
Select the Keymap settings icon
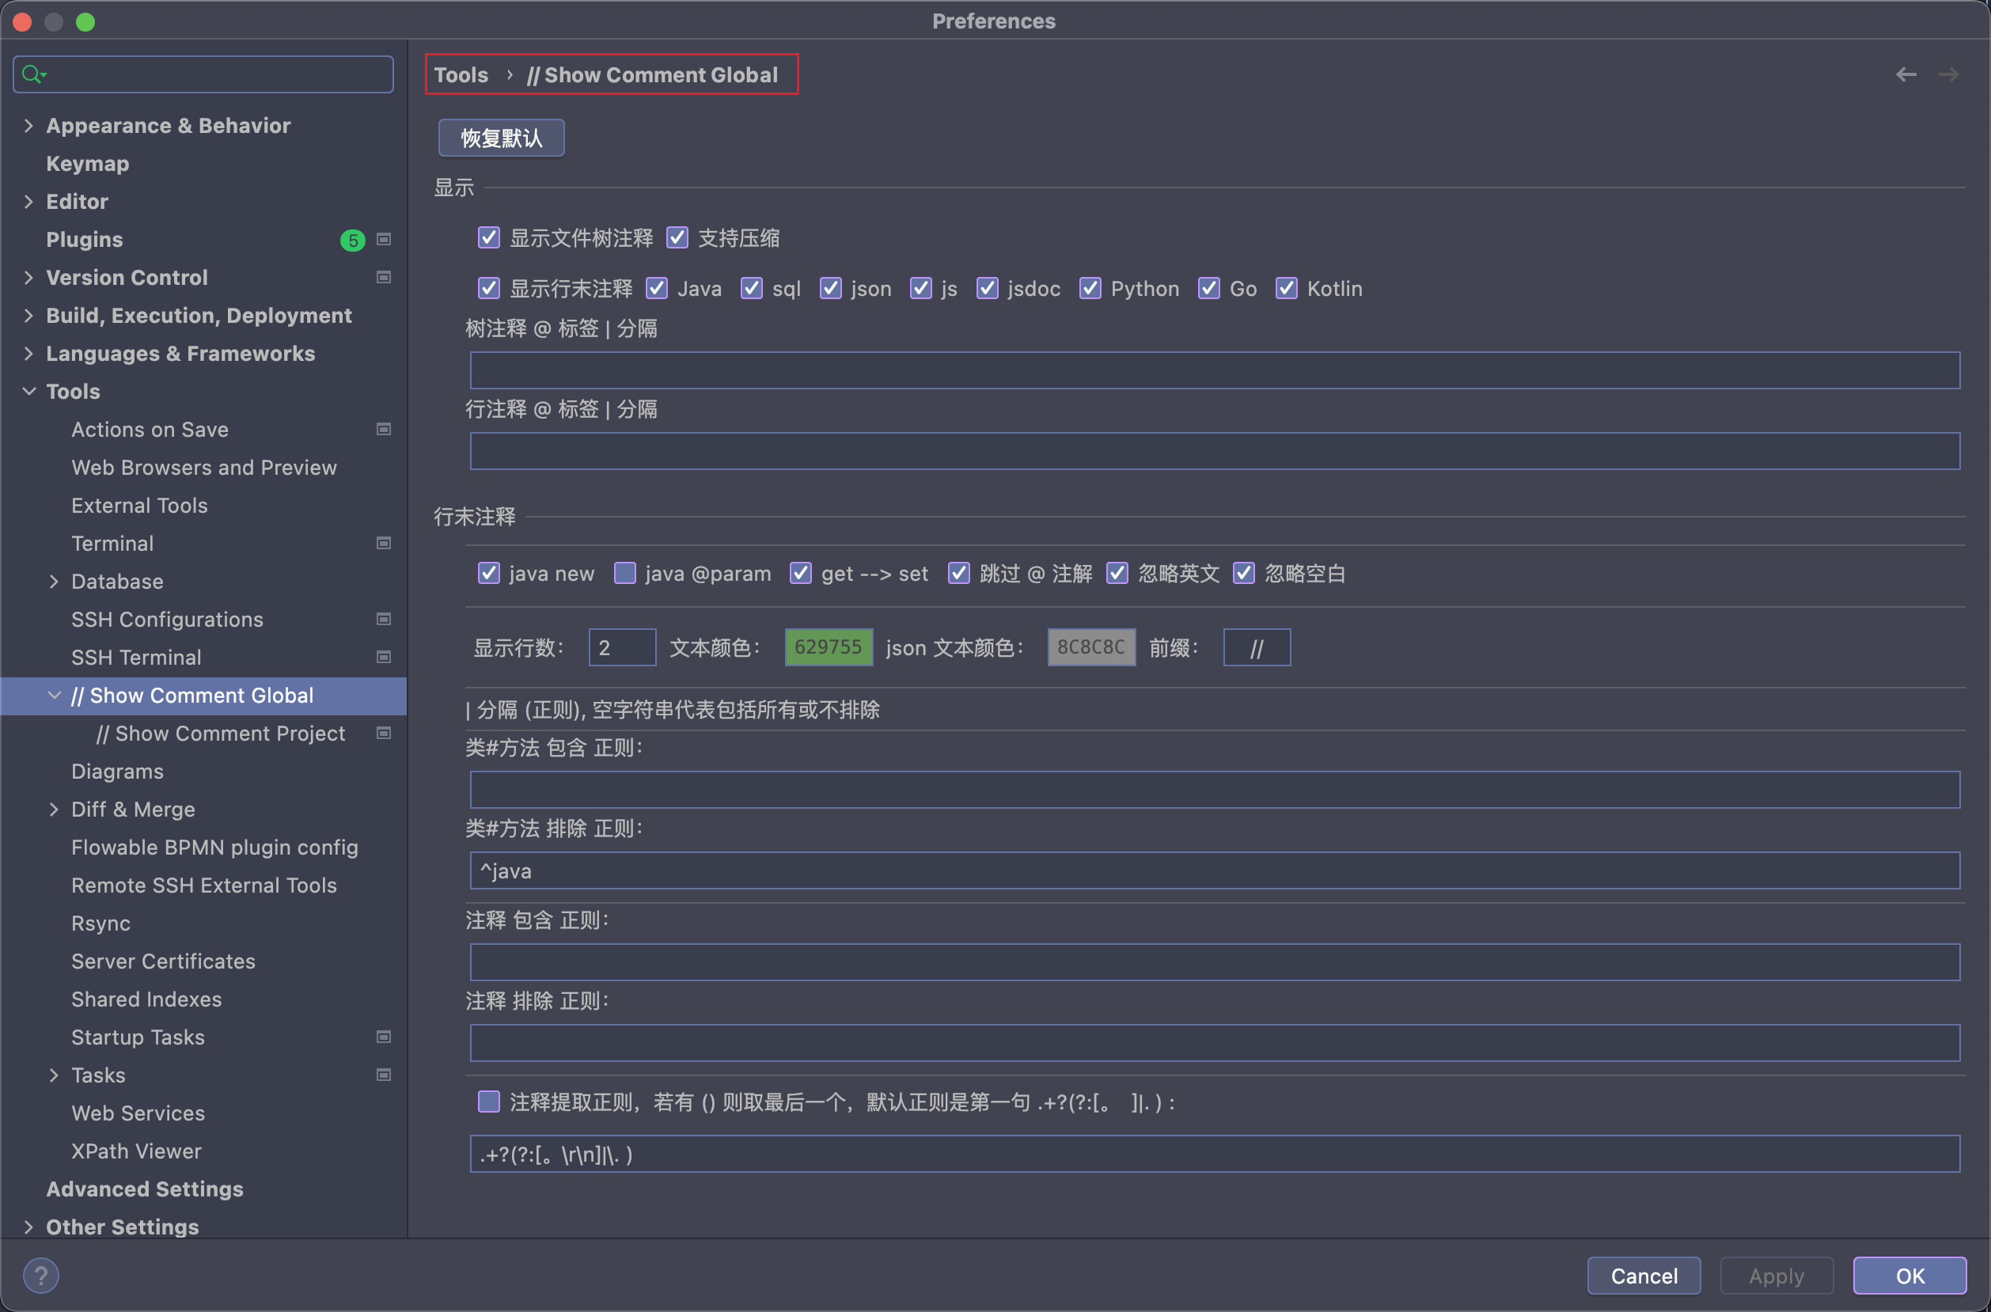pos(88,162)
